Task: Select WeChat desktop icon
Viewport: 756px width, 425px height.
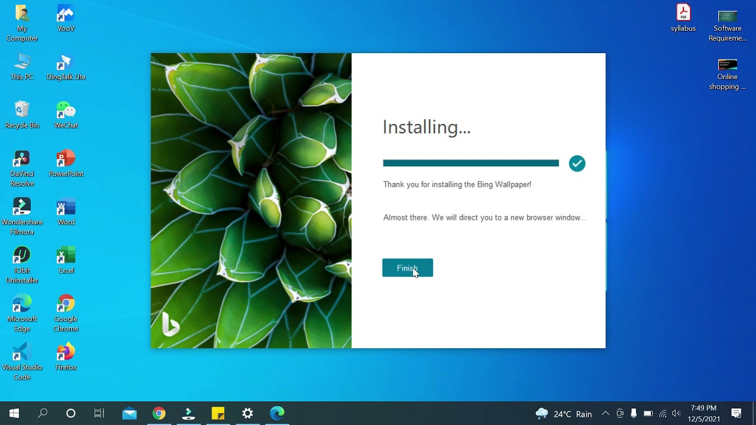Action: pos(66,115)
